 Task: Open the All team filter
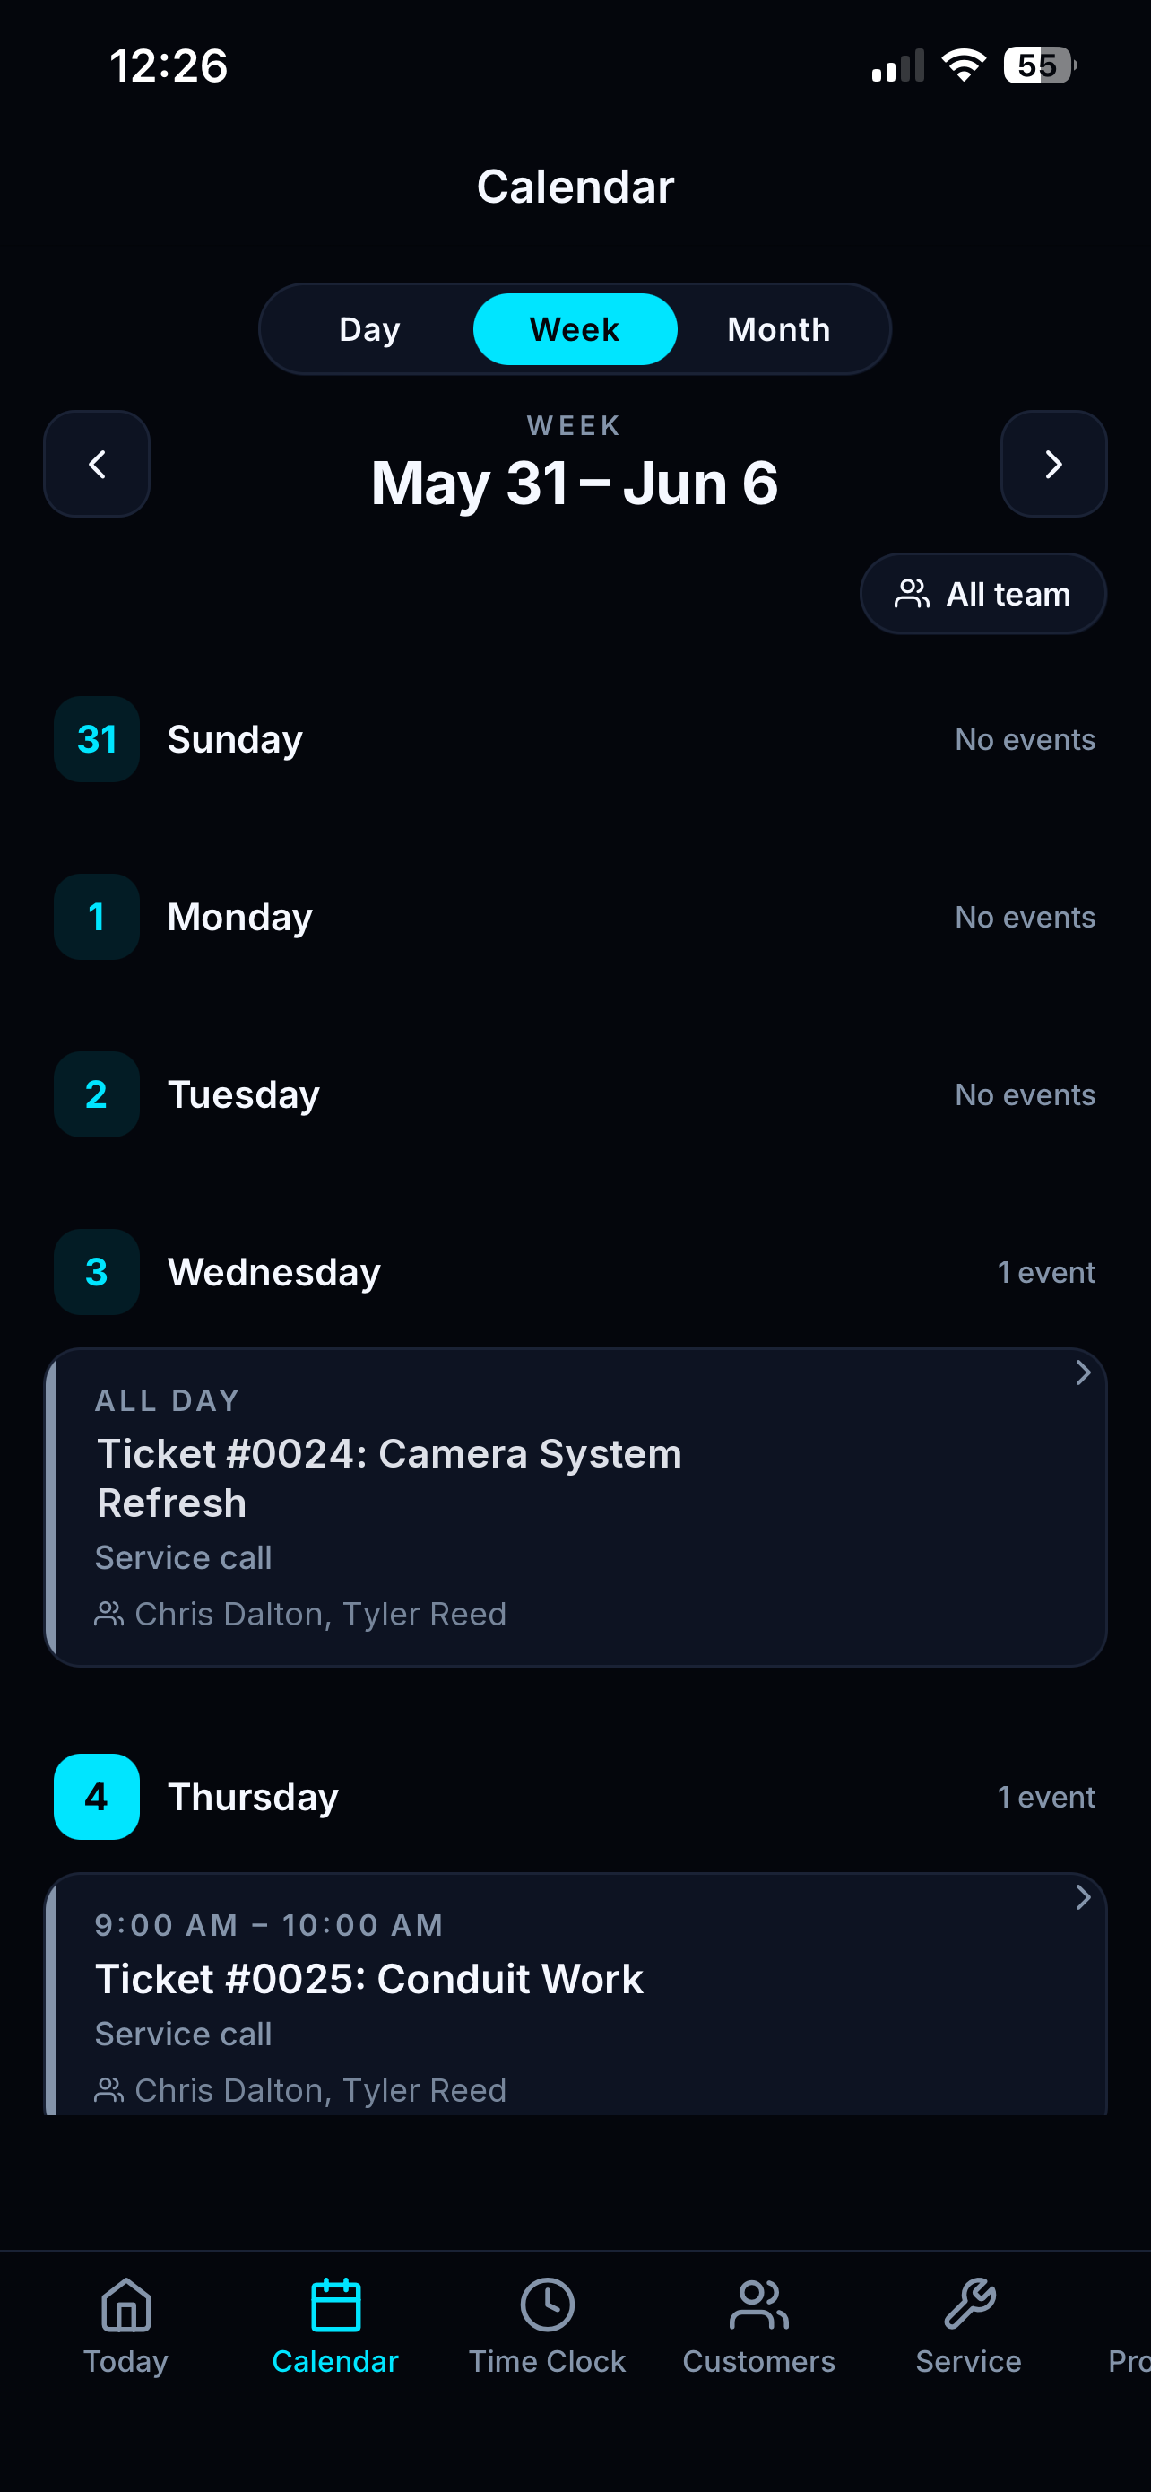tap(982, 594)
